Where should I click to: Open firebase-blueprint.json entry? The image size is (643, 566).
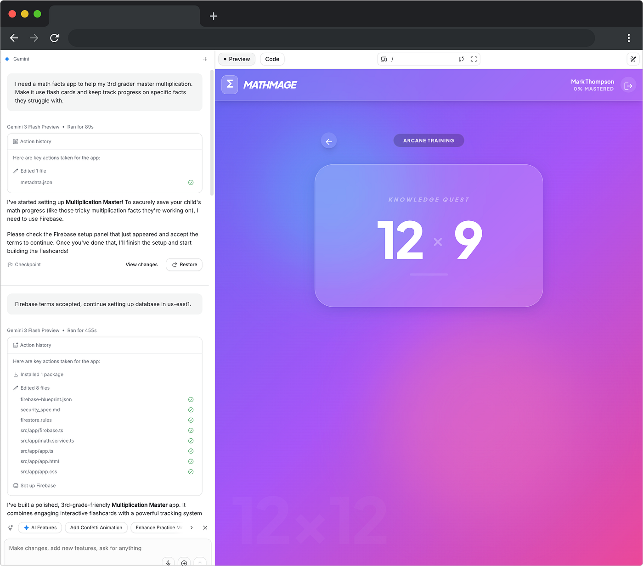coord(46,400)
